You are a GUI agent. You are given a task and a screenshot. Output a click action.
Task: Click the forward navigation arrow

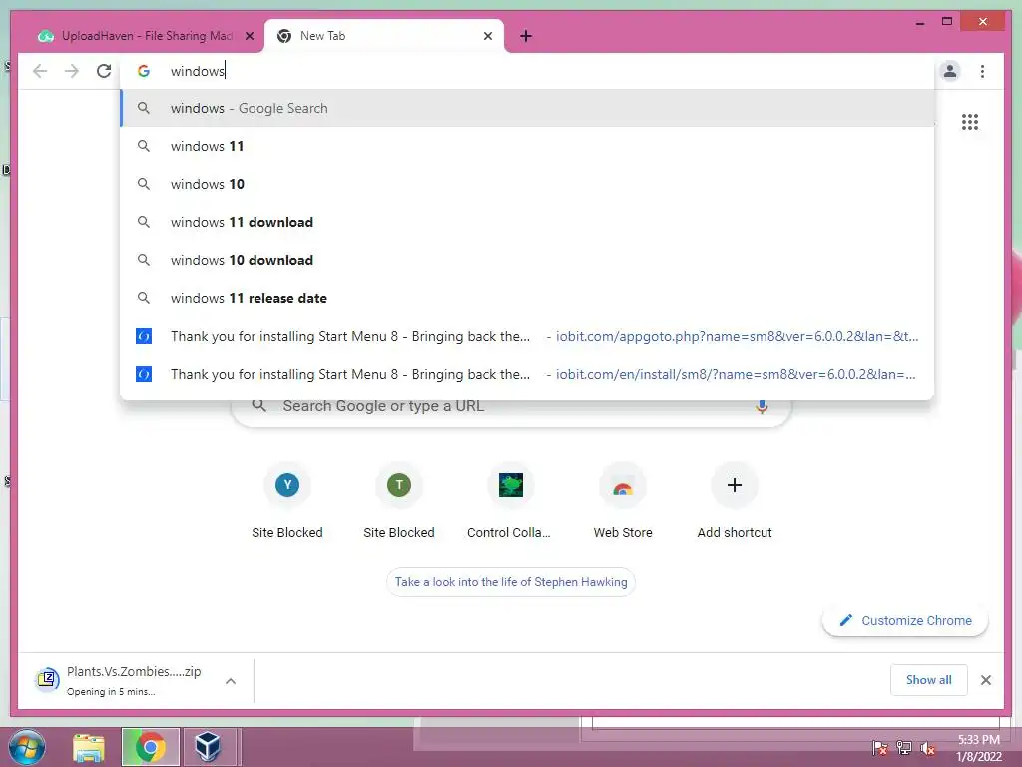pos(72,71)
